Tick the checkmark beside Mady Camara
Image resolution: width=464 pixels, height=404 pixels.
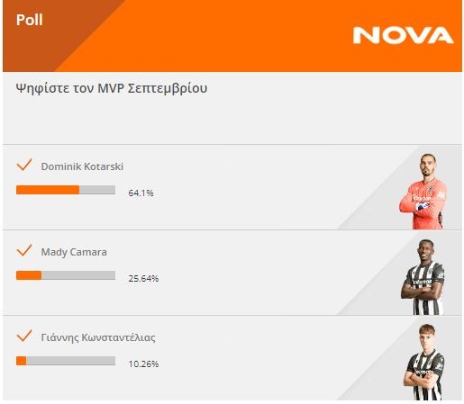tap(24, 250)
